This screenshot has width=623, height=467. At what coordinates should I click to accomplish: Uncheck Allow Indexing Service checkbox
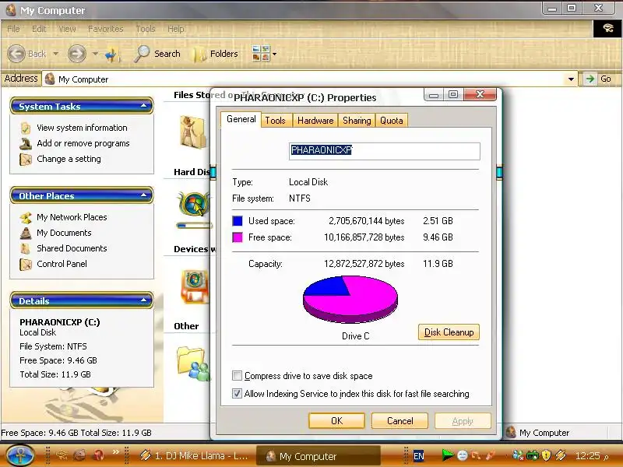point(237,394)
